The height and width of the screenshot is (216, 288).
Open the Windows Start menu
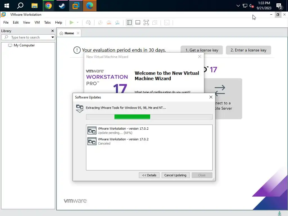tap(7, 6)
